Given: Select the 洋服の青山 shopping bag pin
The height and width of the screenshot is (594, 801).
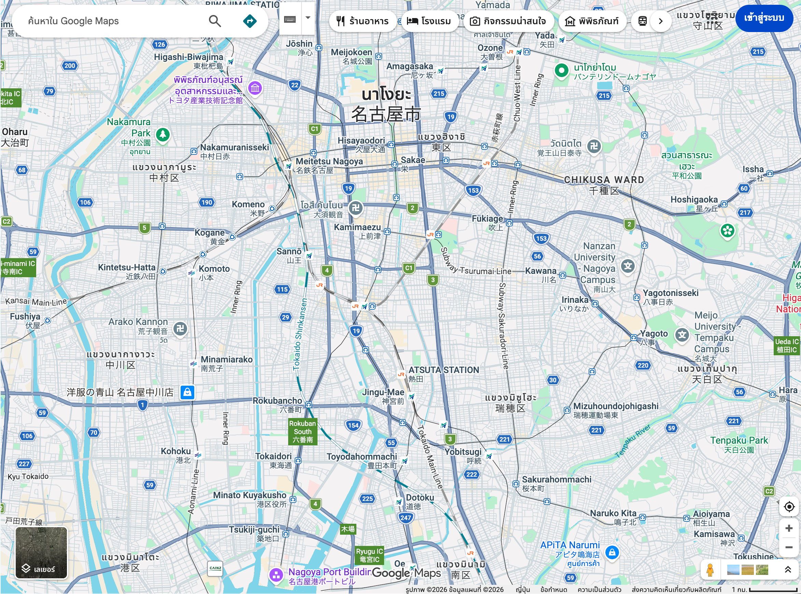Looking at the screenshot, I should [x=187, y=392].
